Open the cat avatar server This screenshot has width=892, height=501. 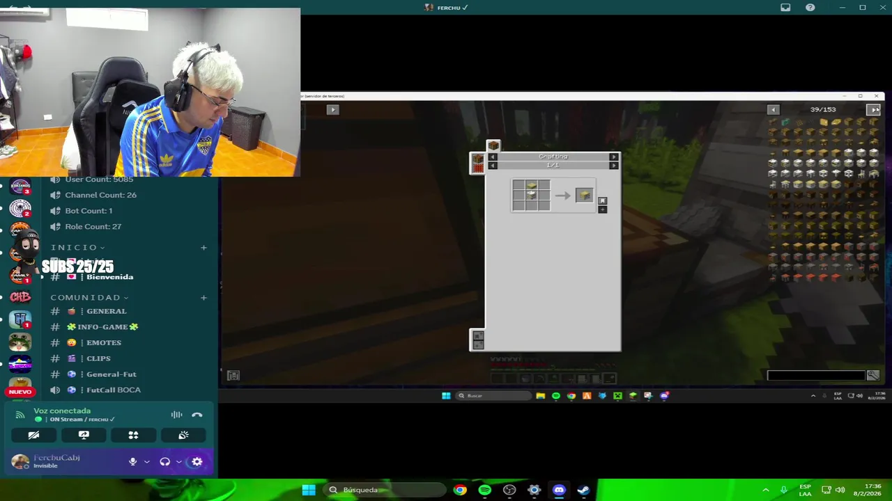20,342
